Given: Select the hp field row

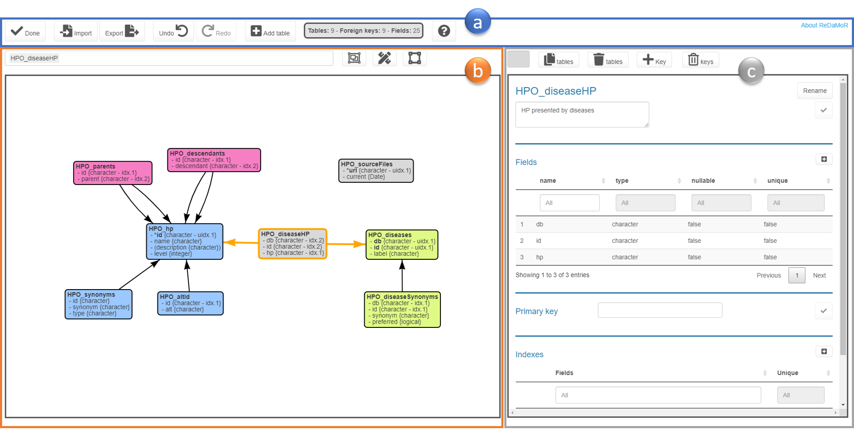Looking at the screenshot, I should 674,257.
